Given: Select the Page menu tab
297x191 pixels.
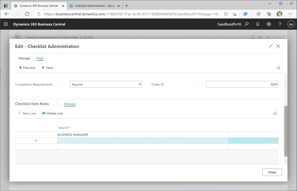Looking at the screenshot, I should (40, 58).
